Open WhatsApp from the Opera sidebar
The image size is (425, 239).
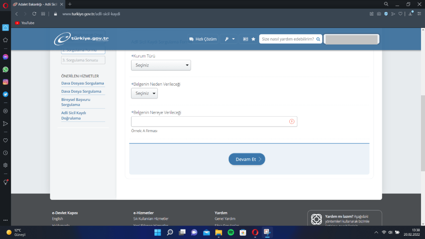[x=5, y=69]
